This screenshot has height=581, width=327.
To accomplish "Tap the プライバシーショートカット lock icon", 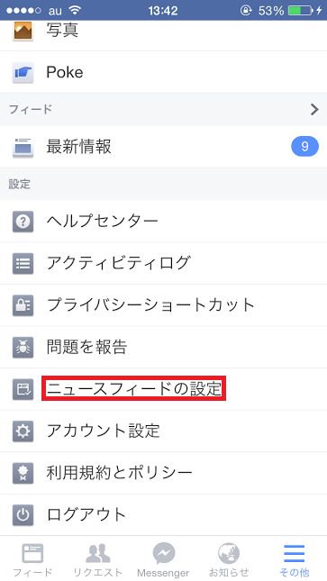I will pos(23,305).
